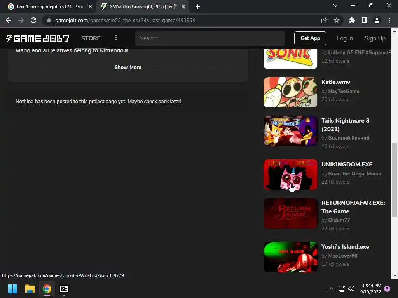This screenshot has width=398, height=298.
Task: Click '17 followers' under Yoshi's Island.exe
Action: [335, 264]
